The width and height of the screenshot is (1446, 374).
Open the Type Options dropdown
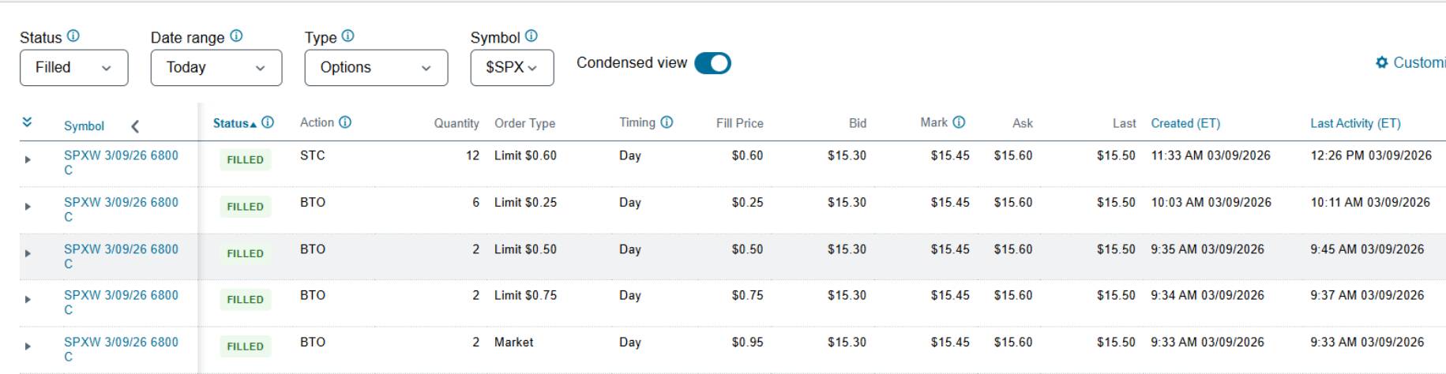click(x=376, y=68)
